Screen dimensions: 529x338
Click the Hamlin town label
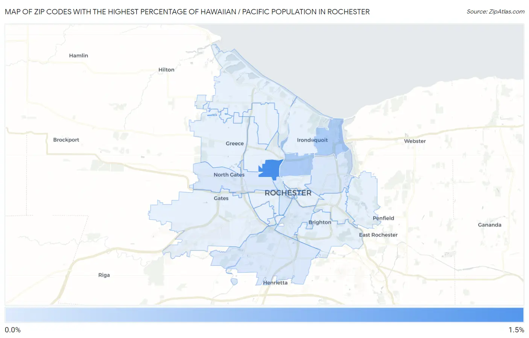point(78,55)
